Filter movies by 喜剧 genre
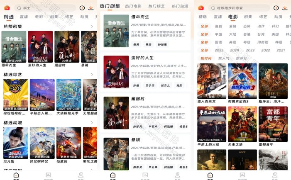This screenshot has width=291, height=180. [218, 26]
